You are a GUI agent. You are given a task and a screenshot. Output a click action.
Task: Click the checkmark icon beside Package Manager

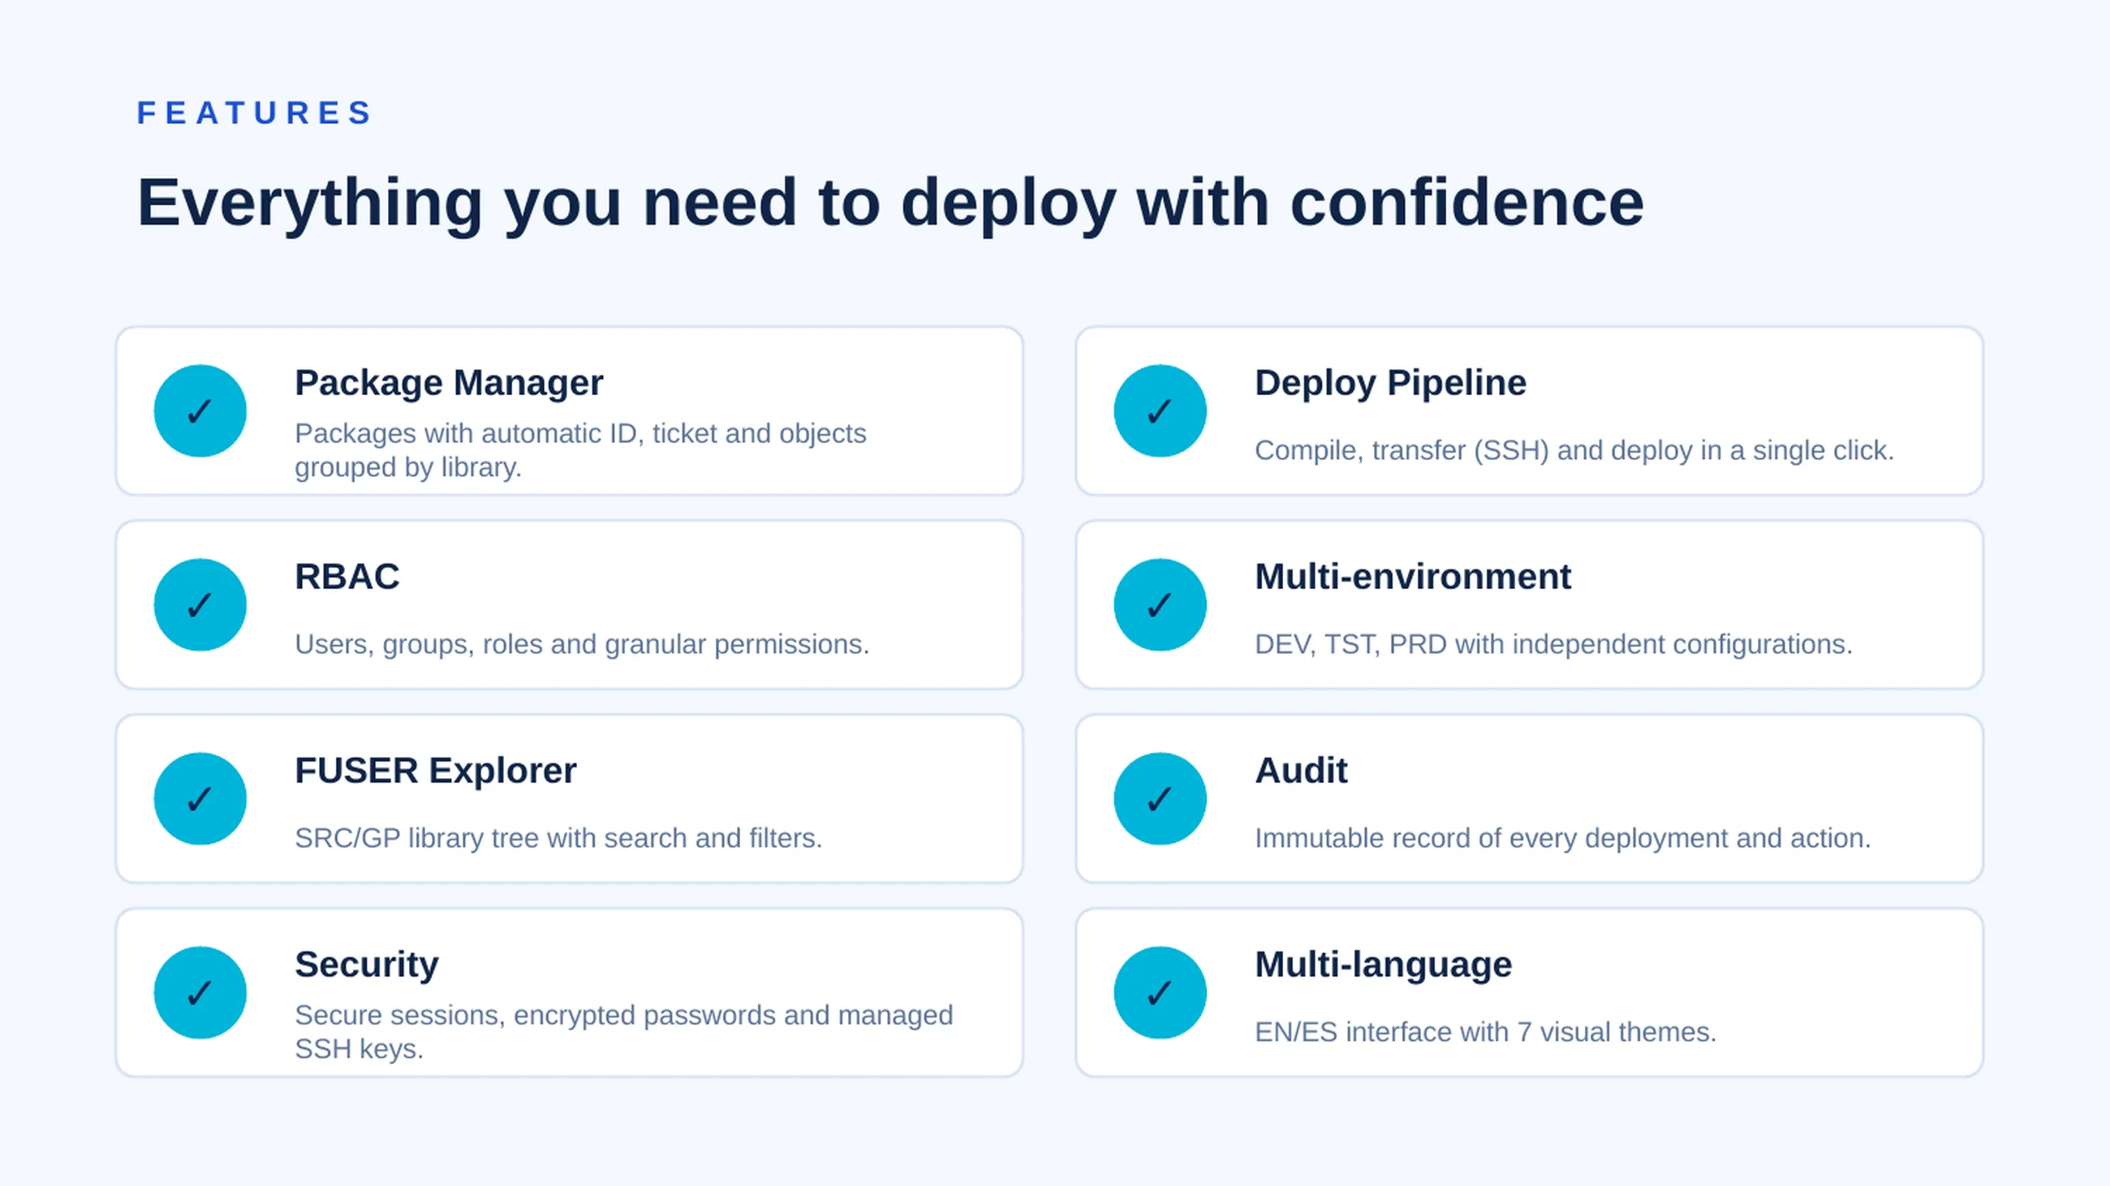200,411
